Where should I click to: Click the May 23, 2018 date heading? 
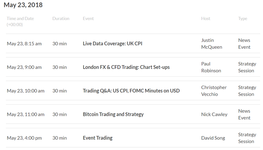pos(23,5)
